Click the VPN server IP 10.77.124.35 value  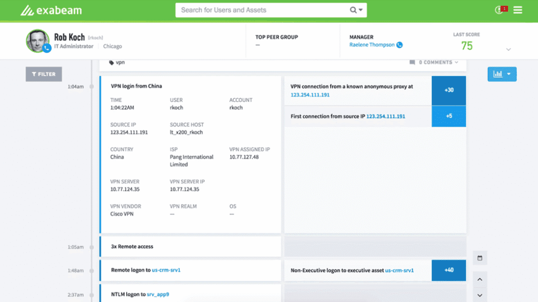[184, 190]
